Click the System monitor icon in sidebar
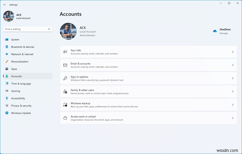 [7, 39]
